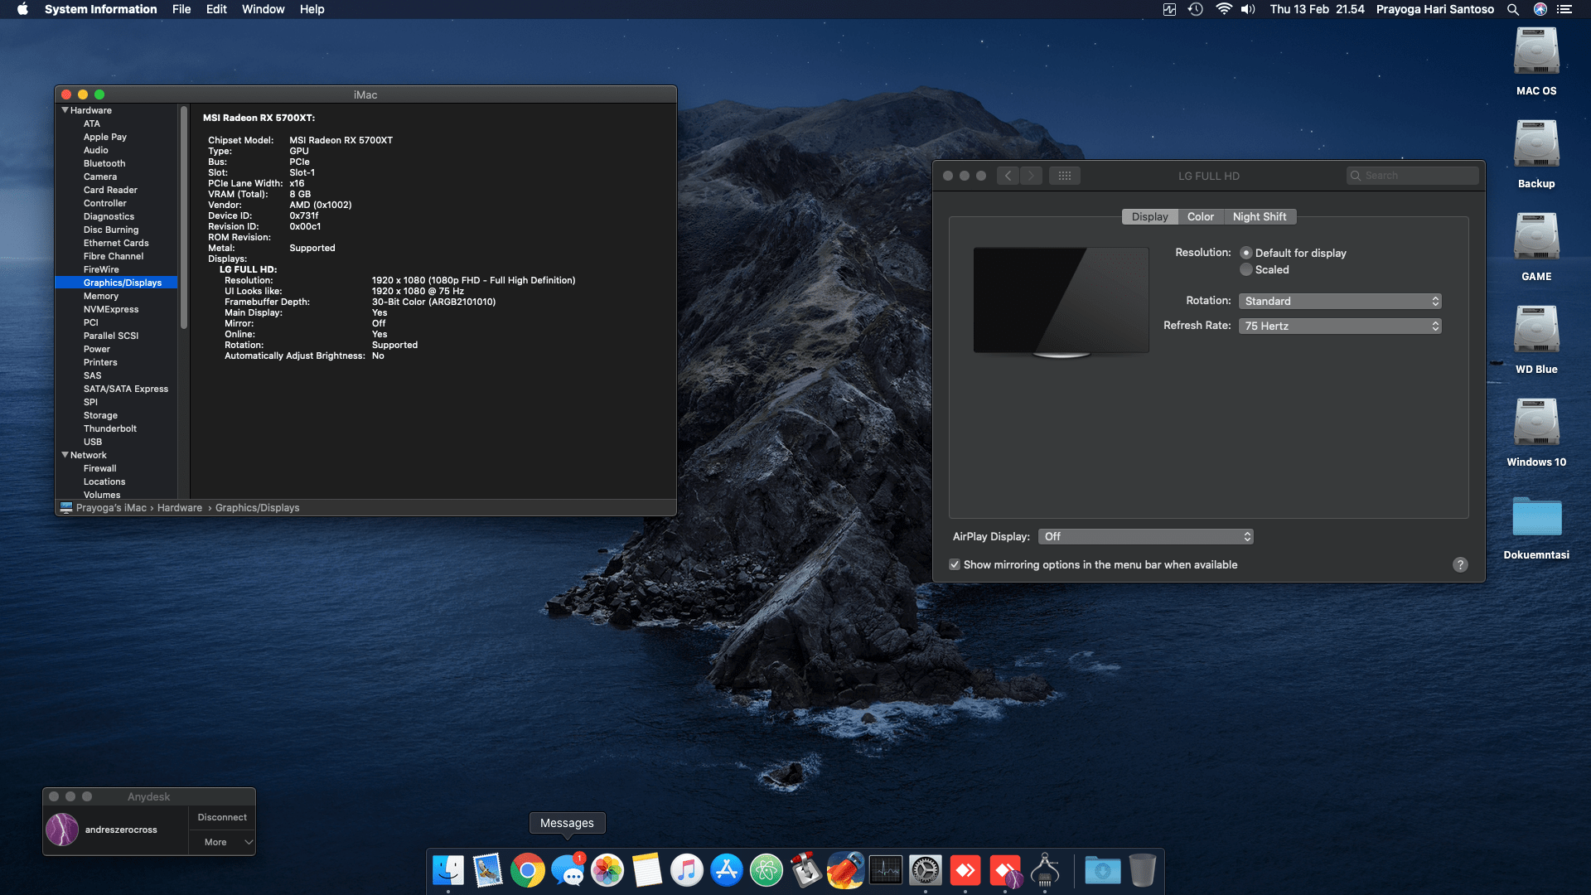The image size is (1591, 895).
Task: Open the Messages app showing one notification
Action: pos(568,870)
